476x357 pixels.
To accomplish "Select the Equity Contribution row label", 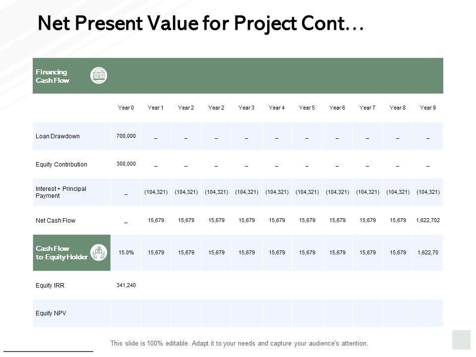I will tap(61, 165).
